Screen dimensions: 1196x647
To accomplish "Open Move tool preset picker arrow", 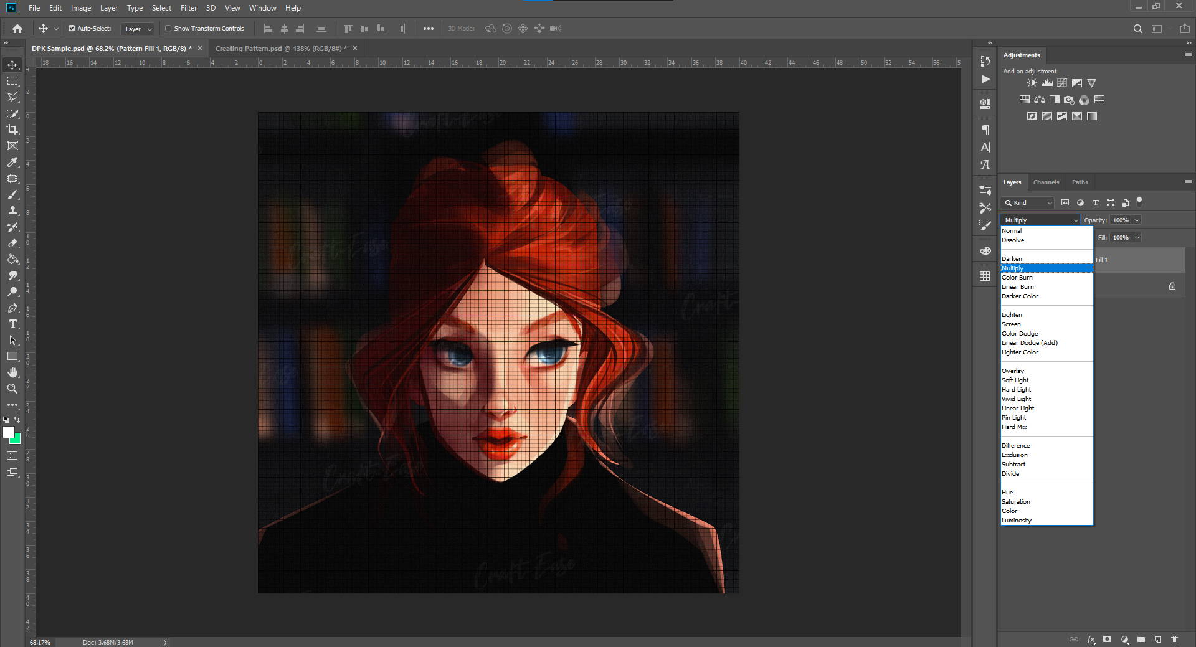I will 56,29.
